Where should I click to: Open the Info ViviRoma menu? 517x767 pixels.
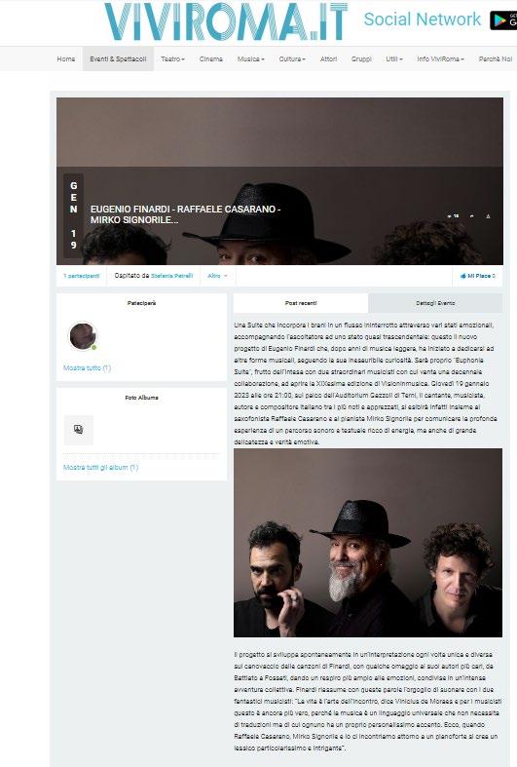click(x=440, y=58)
